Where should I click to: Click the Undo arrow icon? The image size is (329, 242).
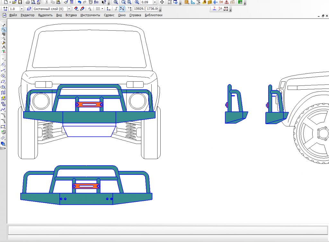(79, 2)
